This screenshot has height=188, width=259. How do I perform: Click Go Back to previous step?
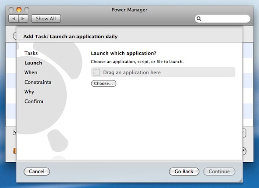click(x=184, y=171)
